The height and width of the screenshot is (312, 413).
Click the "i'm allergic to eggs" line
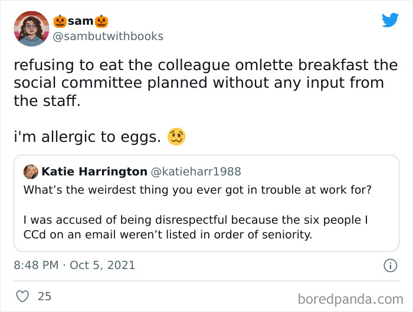(87, 138)
